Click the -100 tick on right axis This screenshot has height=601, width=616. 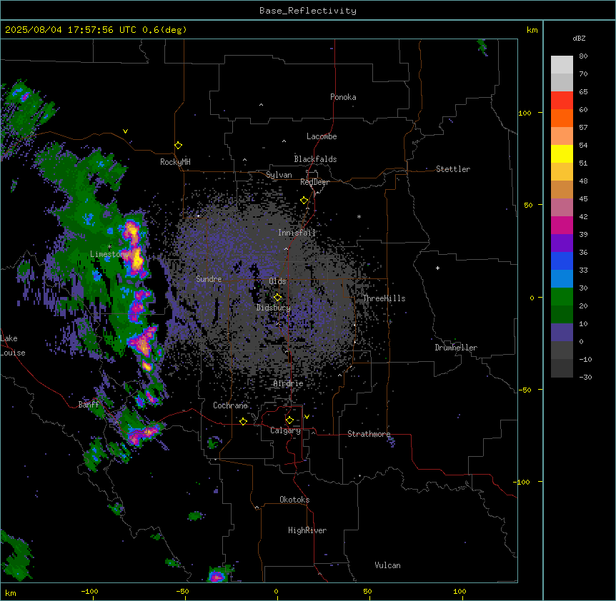(522, 482)
